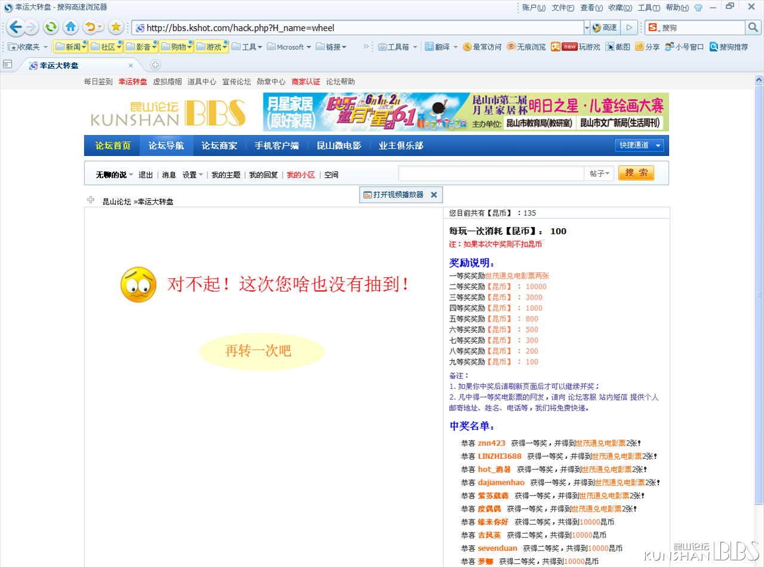Open the 文件 menu

point(563,8)
